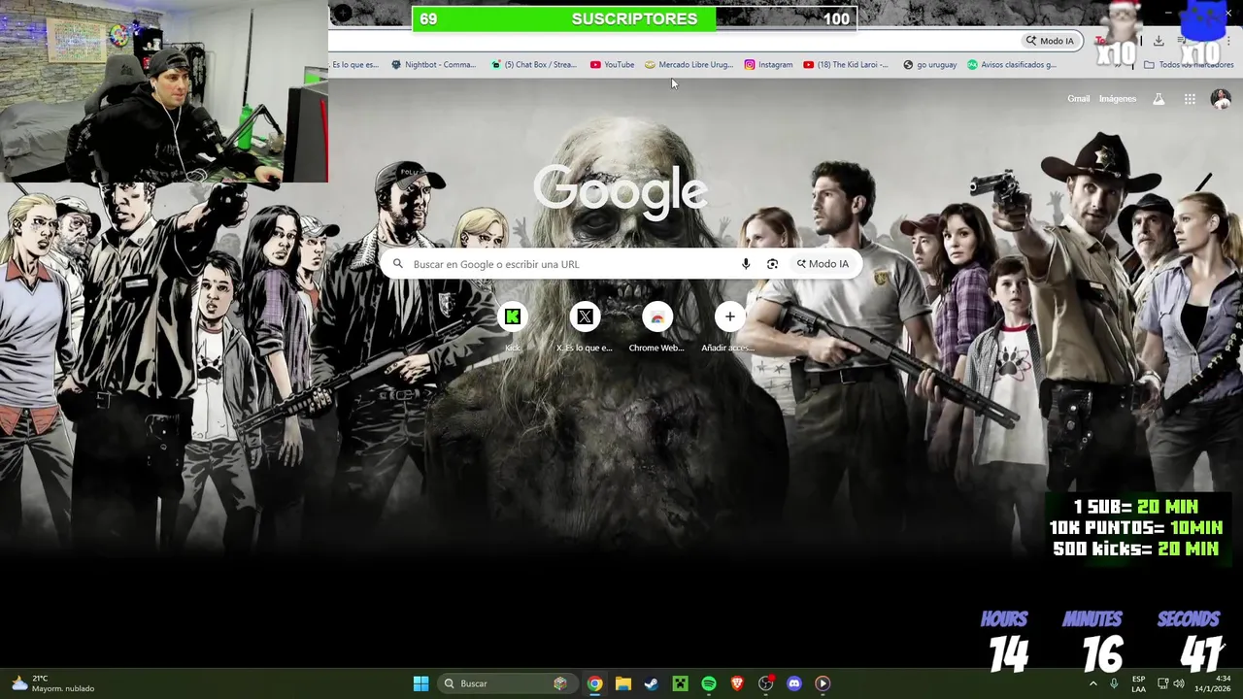Open Mercado Libre Uruguay bookmark
The image size is (1243, 699).
click(x=689, y=65)
